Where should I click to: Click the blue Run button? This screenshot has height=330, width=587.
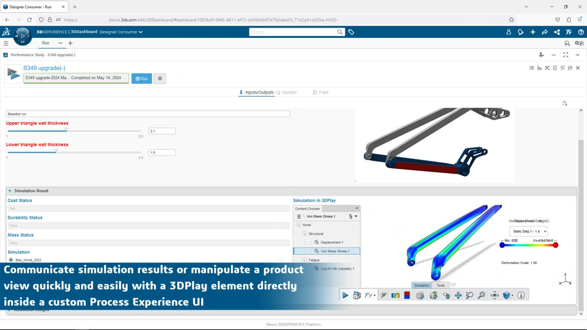pyautogui.click(x=141, y=79)
